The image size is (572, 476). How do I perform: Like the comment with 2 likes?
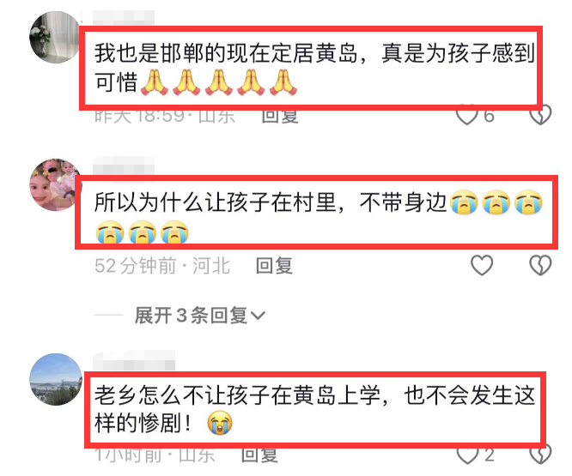click(x=468, y=455)
